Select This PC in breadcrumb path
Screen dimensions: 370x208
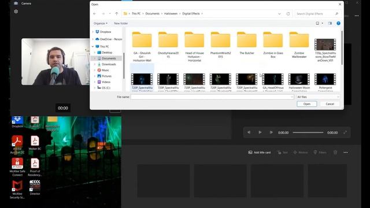(x=136, y=14)
